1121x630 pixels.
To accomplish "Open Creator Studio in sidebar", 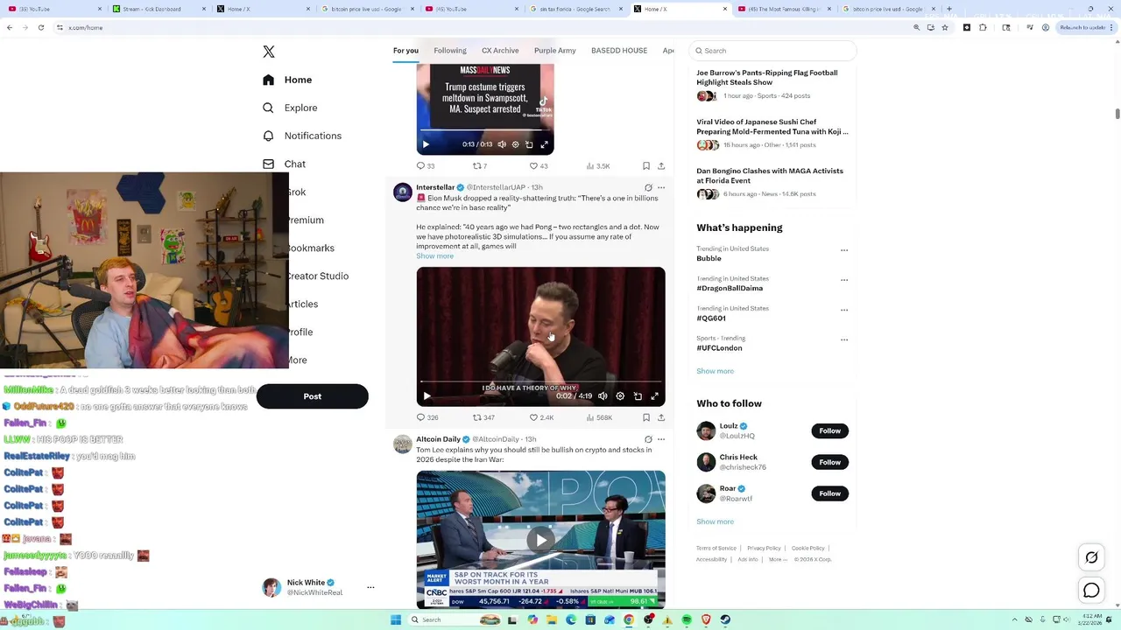I will [x=317, y=276].
